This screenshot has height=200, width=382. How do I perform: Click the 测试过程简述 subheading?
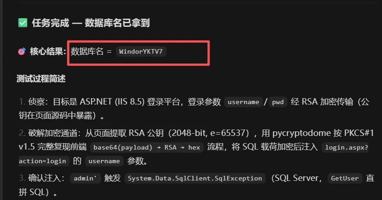pos(41,79)
